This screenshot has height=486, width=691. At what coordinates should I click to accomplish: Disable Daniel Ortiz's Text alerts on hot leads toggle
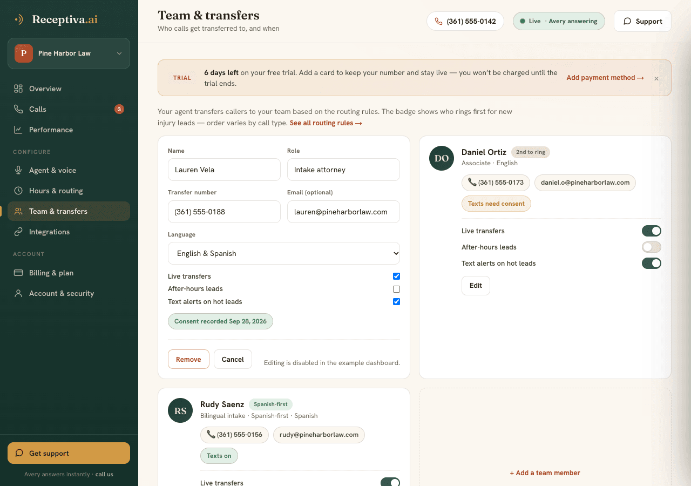(x=652, y=264)
